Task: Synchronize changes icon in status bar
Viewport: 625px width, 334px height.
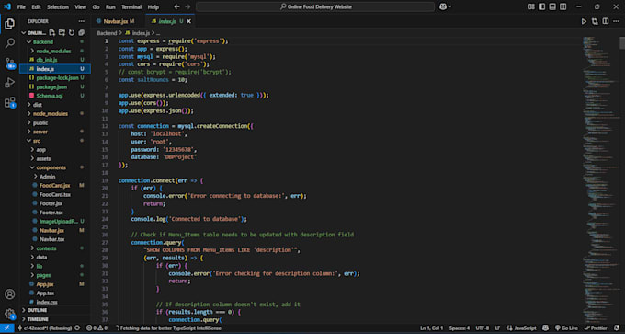Action: tap(77, 328)
